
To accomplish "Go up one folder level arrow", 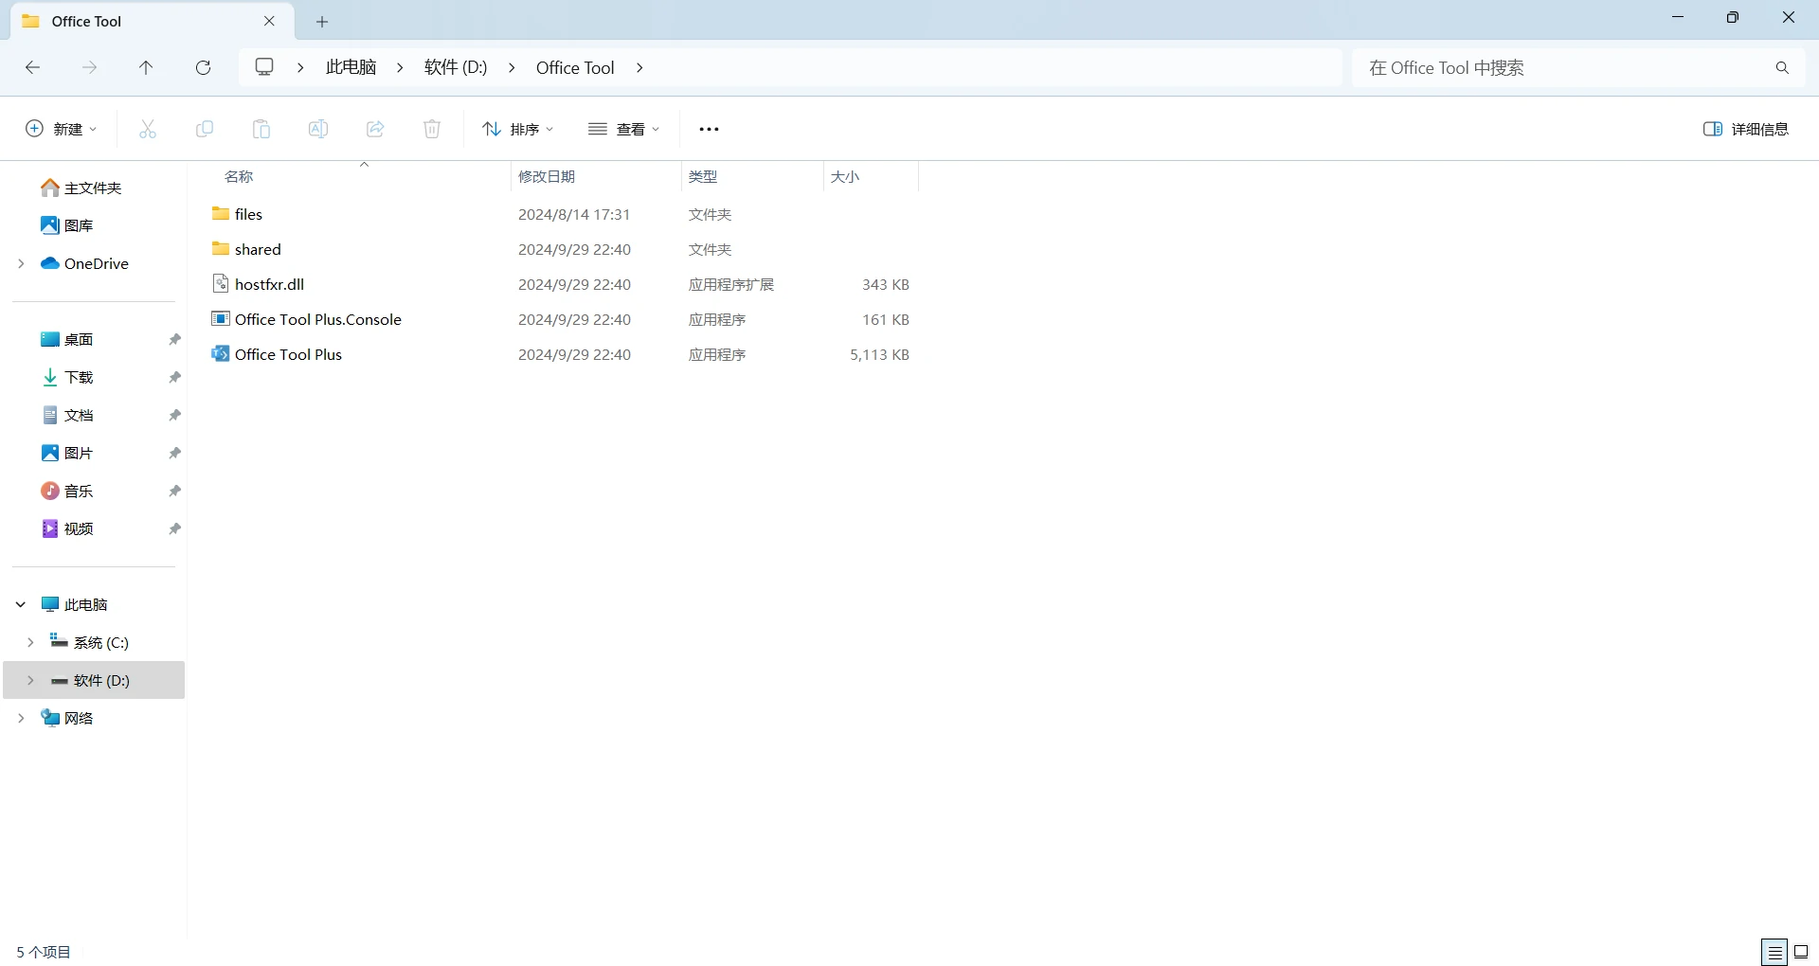I will tap(146, 67).
